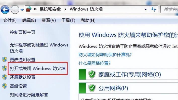Expand the 公用网络(P) section
Viewport: 178px width, 100px height.
(x=128, y=88)
